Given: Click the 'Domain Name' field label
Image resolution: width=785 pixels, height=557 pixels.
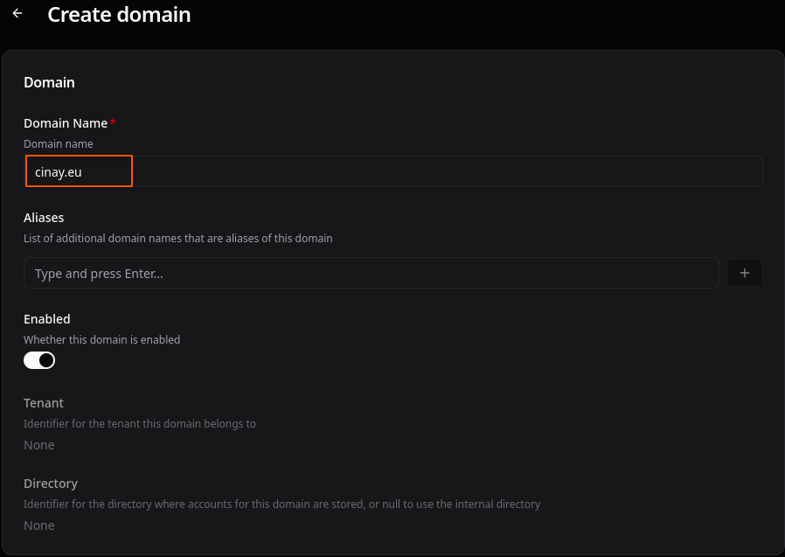Looking at the screenshot, I should click(x=66, y=123).
